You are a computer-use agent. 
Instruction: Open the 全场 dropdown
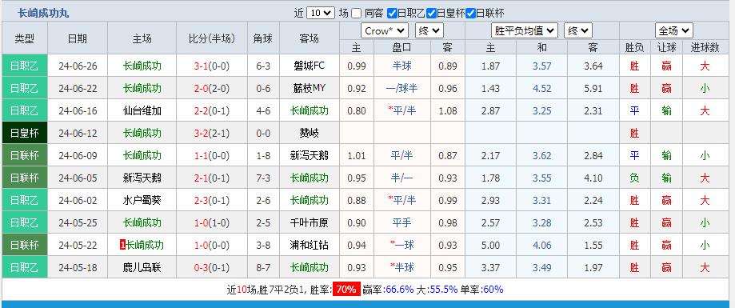click(674, 31)
